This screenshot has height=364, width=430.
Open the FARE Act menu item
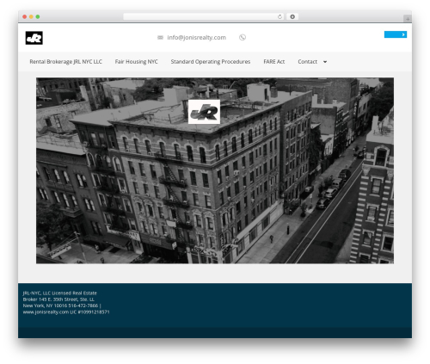(x=274, y=62)
